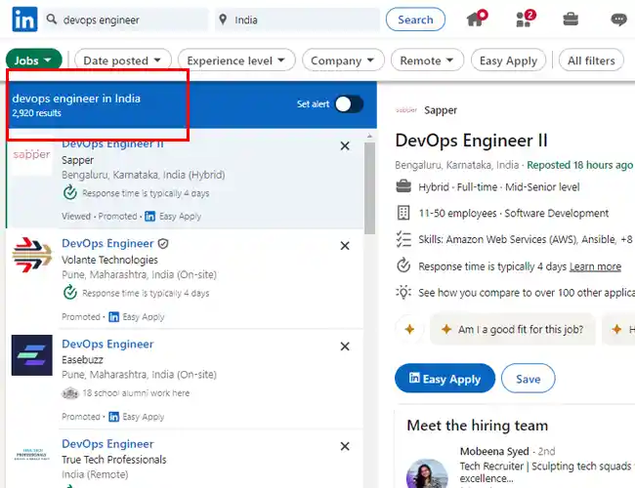
Task: Click the location pin icon
Action: pyautogui.click(x=223, y=19)
